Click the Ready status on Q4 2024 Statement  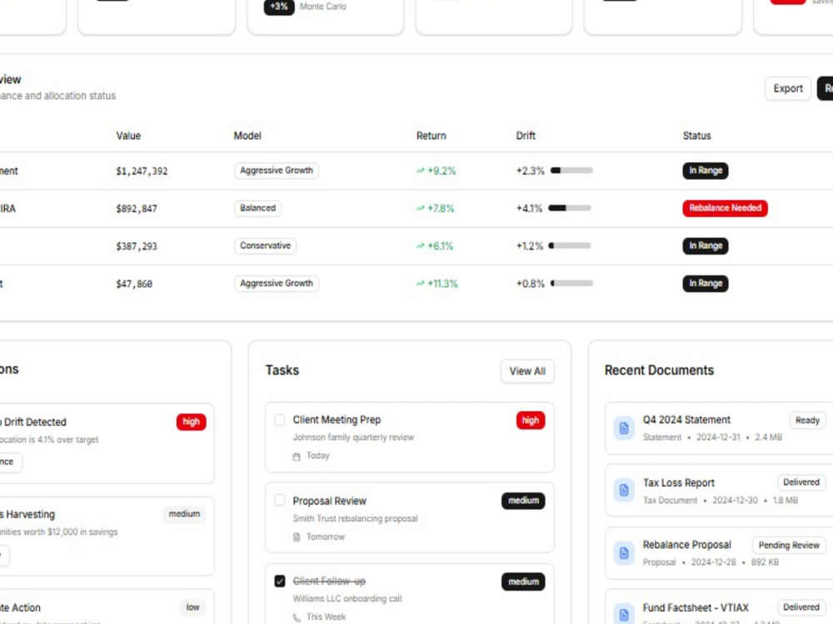807,420
